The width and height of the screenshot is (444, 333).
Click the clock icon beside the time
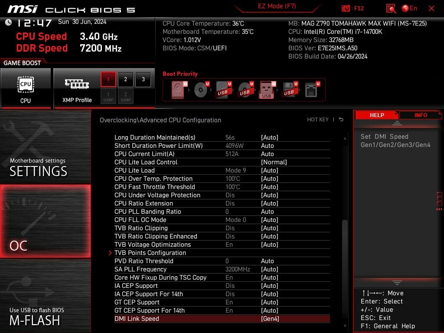click(9, 23)
